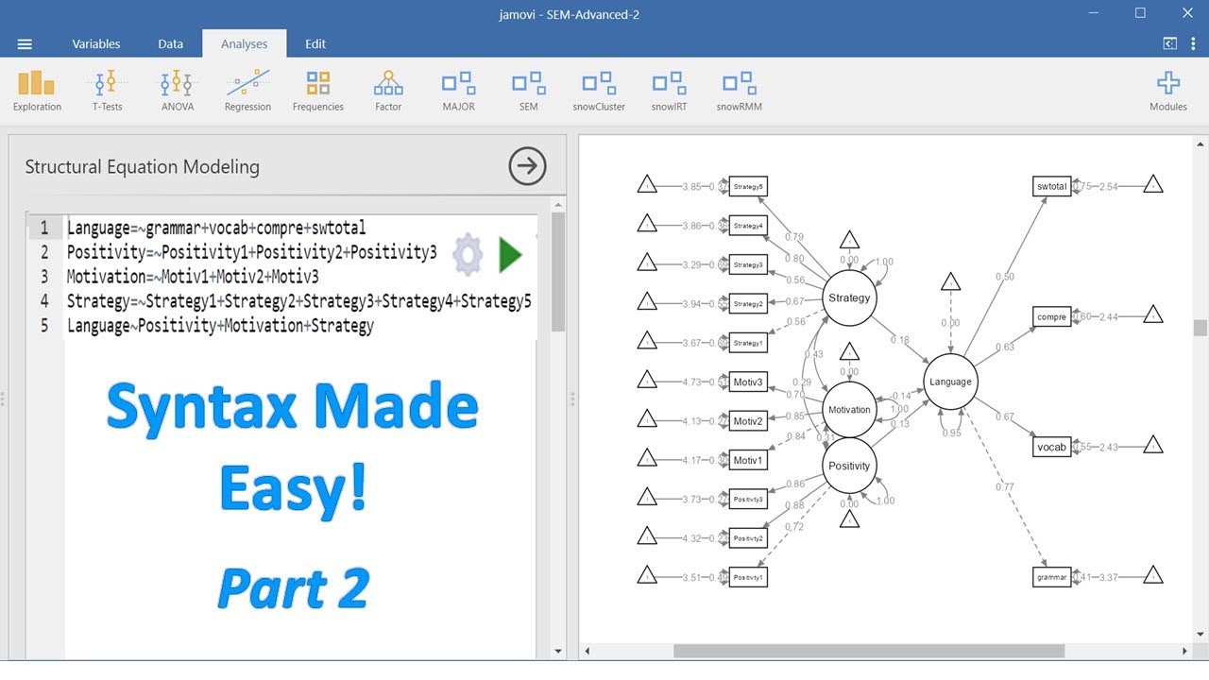The width and height of the screenshot is (1209, 680).
Task: Click the results vertical scrollbar thumb
Action: [x=1200, y=328]
